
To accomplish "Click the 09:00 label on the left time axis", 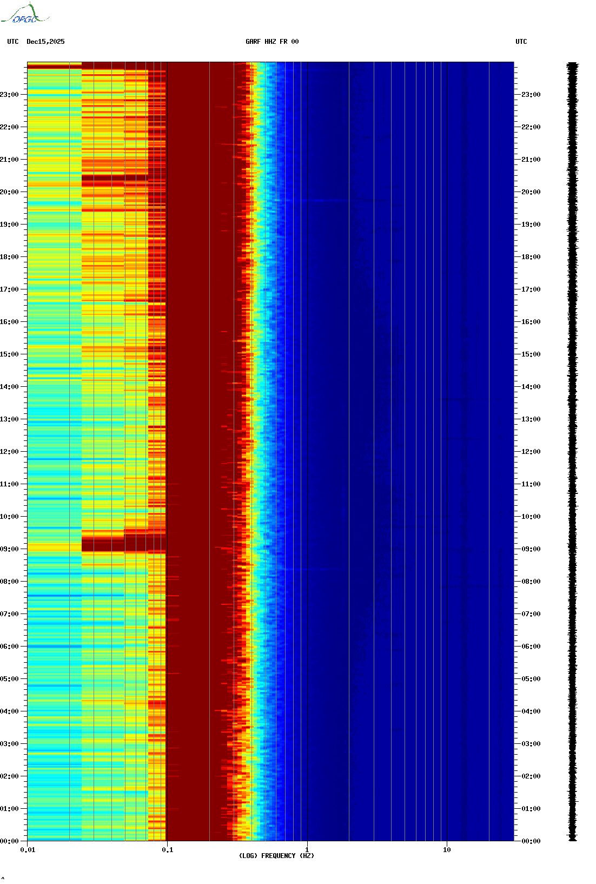I will (9, 549).
